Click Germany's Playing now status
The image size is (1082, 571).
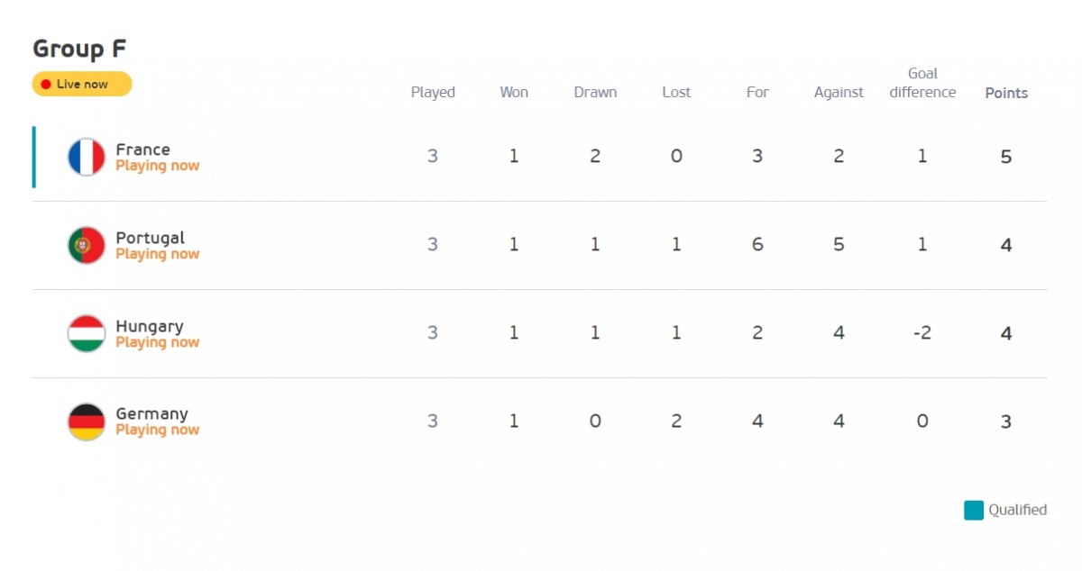coord(157,431)
